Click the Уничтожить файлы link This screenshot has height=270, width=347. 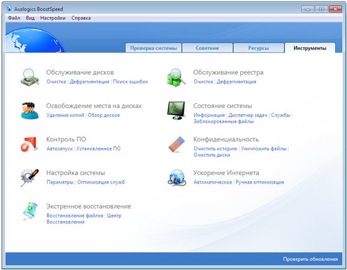tap(264, 149)
